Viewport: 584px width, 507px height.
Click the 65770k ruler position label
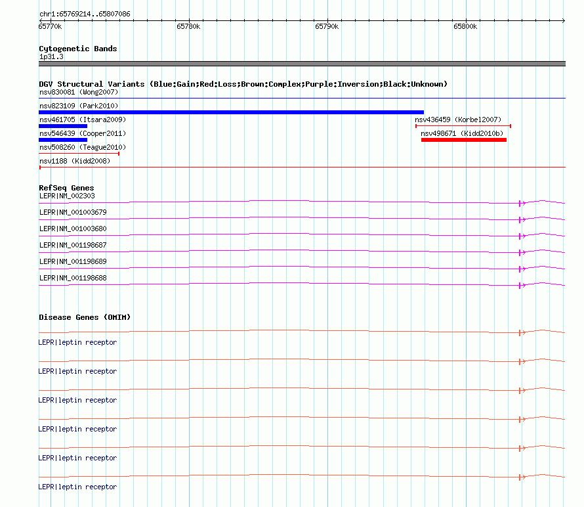coord(50,26)
